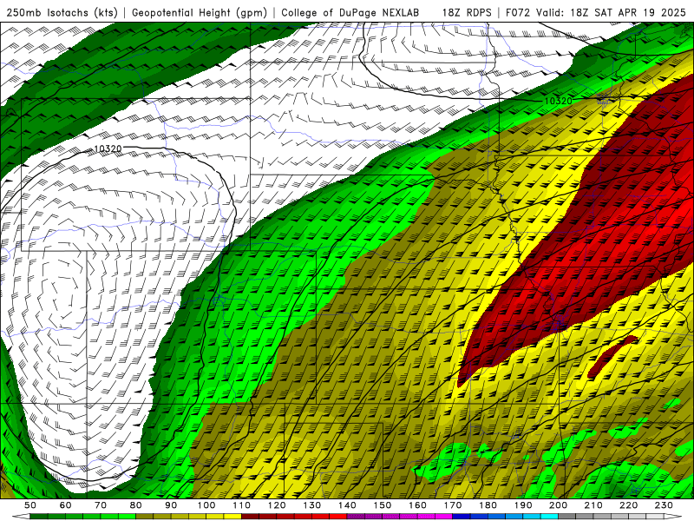The image size is (694, 521).
Task: Click the 50 value on the color scale
Action: click(x=30, y=505)
